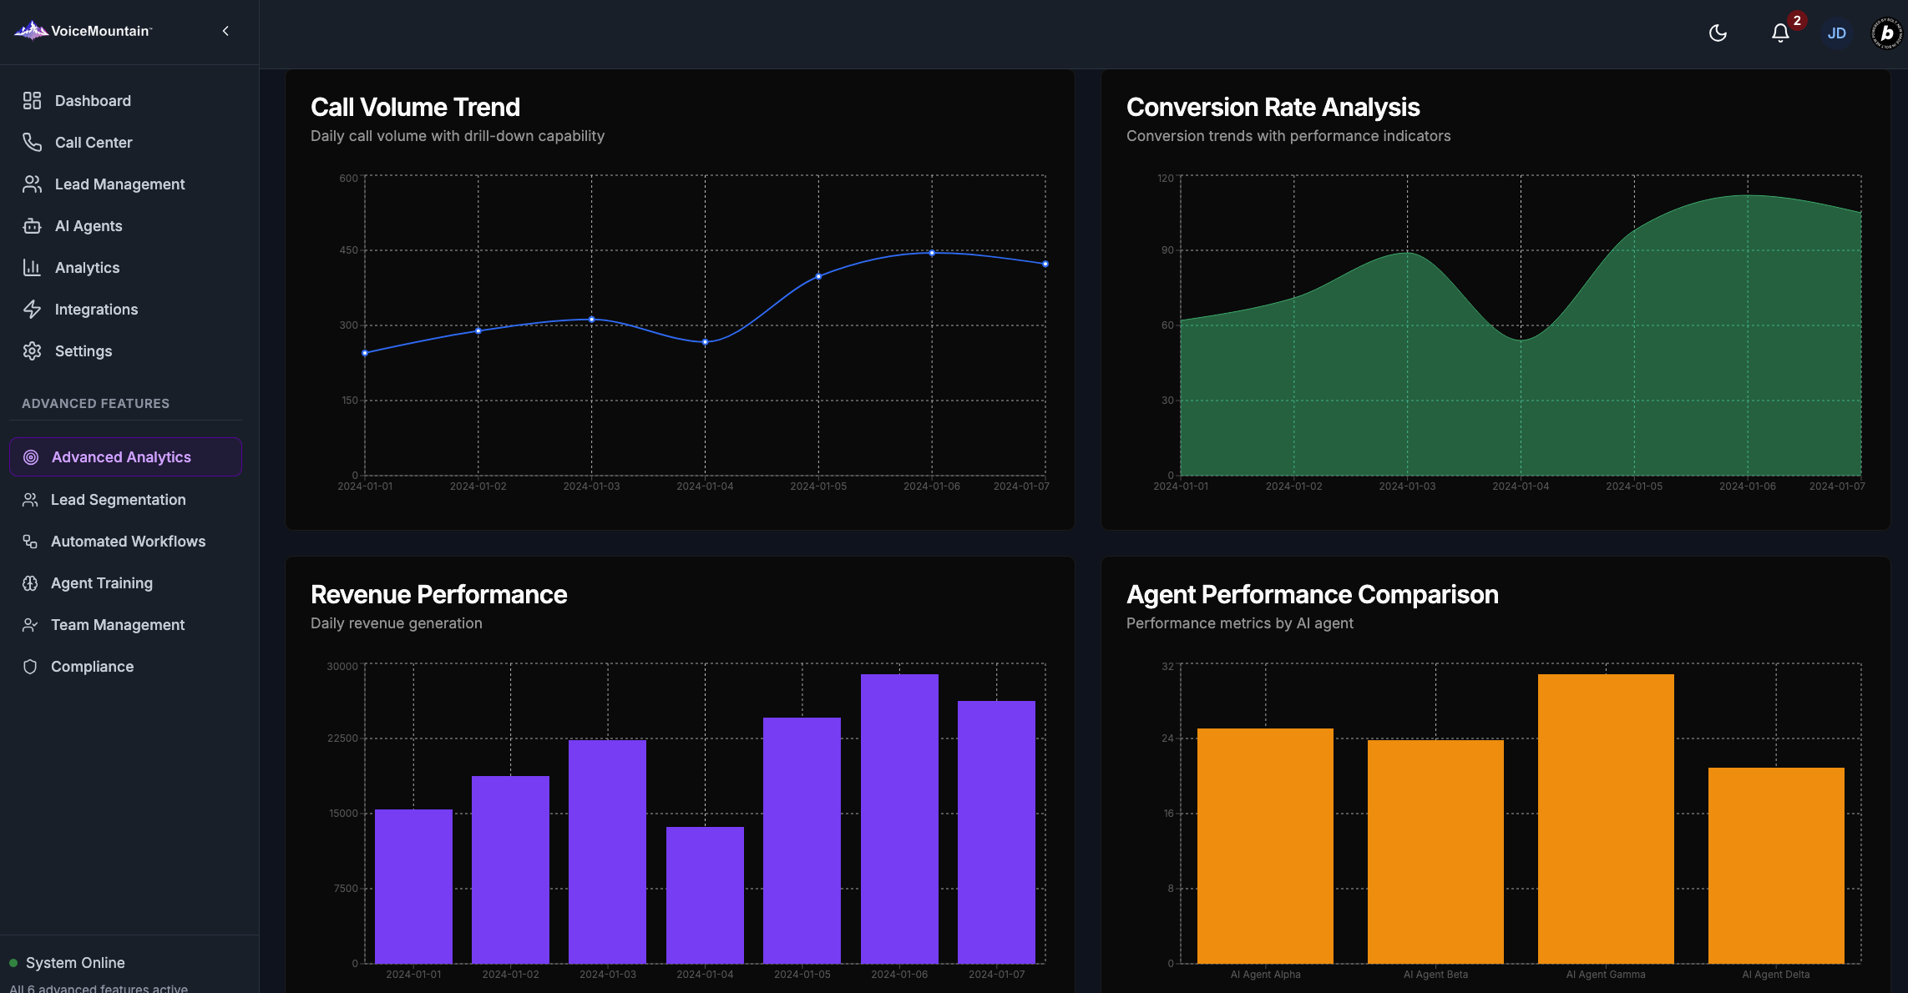Toggle dark mode moon icon

1718,33
